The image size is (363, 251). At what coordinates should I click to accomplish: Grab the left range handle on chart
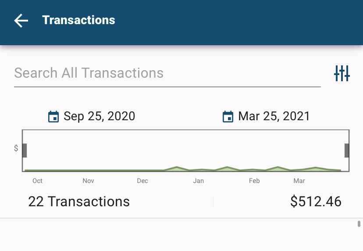tap(25, 151)
